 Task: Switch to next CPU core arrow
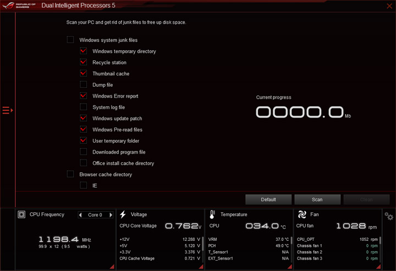tap(111, 215)
